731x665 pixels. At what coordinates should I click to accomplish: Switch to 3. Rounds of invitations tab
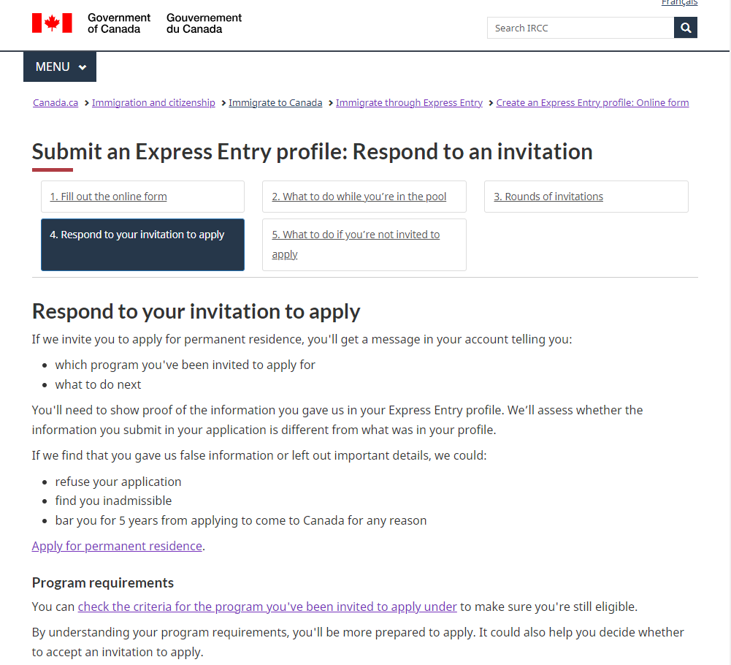548,197
